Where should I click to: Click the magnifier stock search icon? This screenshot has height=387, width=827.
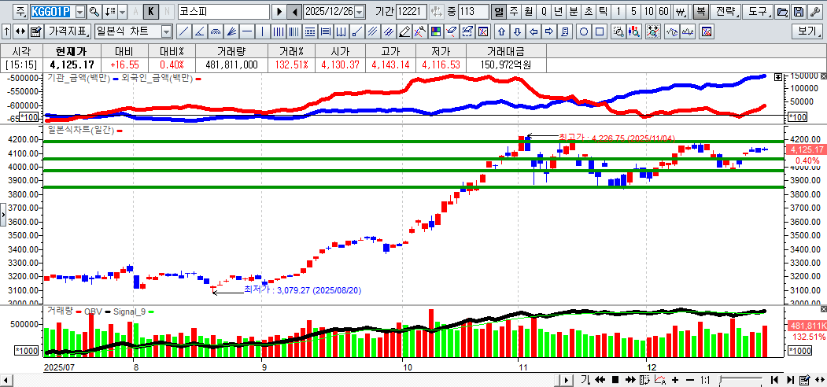[x=94, y=12]
